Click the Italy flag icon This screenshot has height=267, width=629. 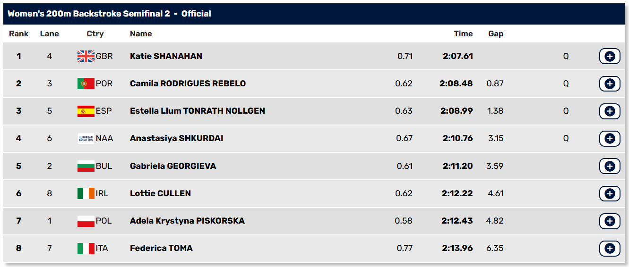[86, 248]
